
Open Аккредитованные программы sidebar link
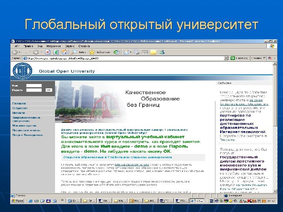[x=26, y=119]
